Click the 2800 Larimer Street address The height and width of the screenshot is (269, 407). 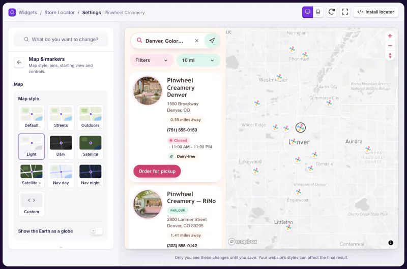(x=187, y=223)
